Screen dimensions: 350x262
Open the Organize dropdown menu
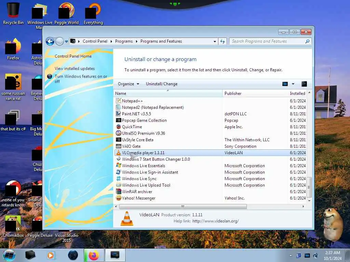(129, 84)
